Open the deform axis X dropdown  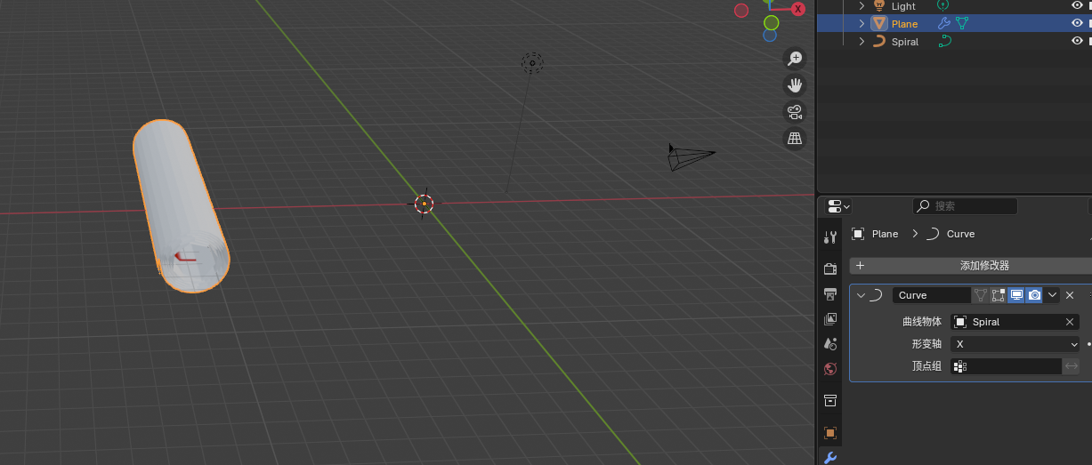[1015, 344]
